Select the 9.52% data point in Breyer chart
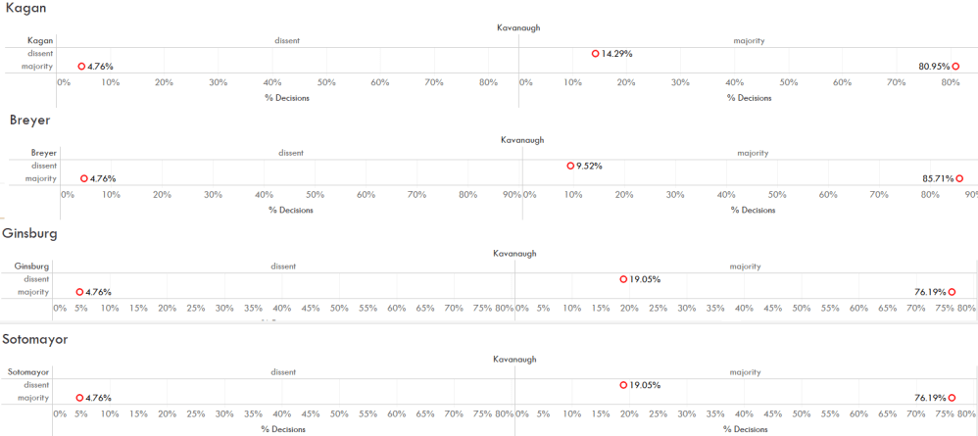Screen dimensions: 978x436 [x=570, y=166]
